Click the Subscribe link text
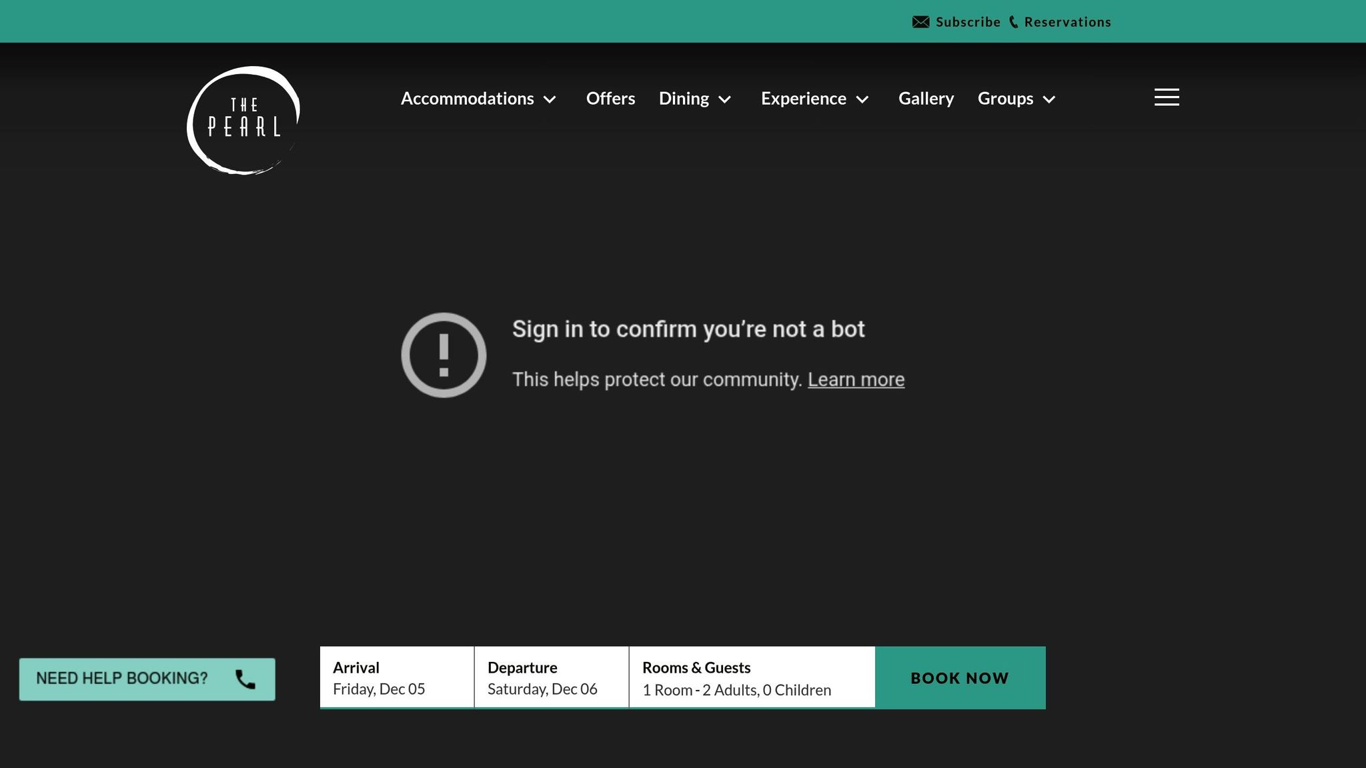The image size is (1366, 768). click(968, 22)
